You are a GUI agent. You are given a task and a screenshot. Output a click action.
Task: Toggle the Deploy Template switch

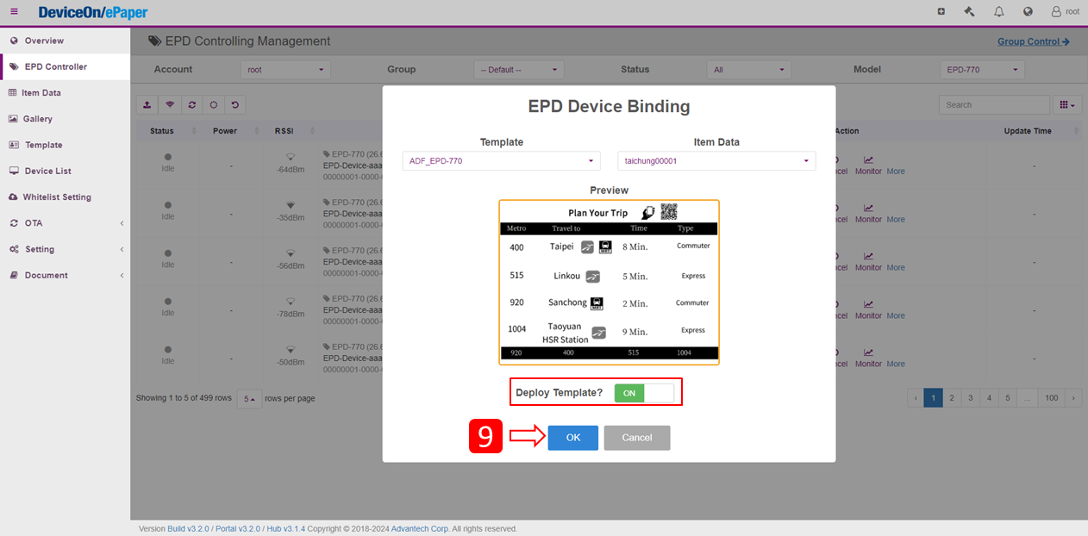(x=643, y=393)
